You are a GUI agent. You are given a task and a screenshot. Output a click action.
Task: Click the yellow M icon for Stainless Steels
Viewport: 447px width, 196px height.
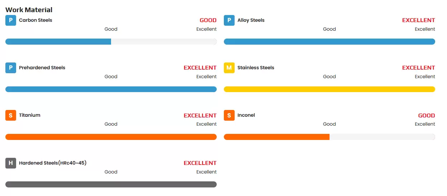click(x=229, y=68)
